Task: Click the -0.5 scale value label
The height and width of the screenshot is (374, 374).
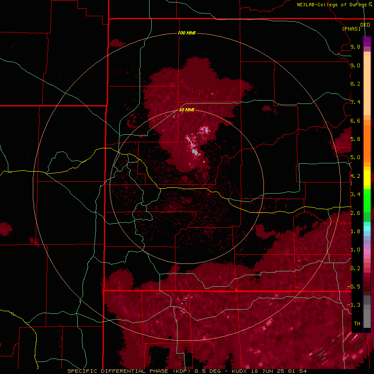Action: tap(354, 287)
